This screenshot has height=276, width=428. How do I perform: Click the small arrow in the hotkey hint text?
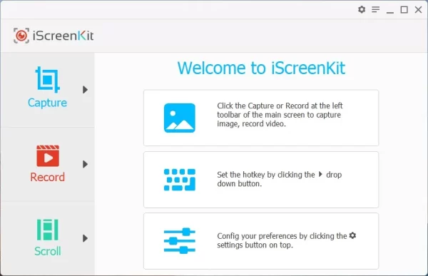pos(320,174)
